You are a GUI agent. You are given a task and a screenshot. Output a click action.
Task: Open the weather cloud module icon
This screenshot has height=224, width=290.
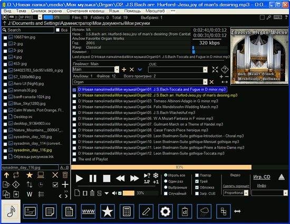204,211
